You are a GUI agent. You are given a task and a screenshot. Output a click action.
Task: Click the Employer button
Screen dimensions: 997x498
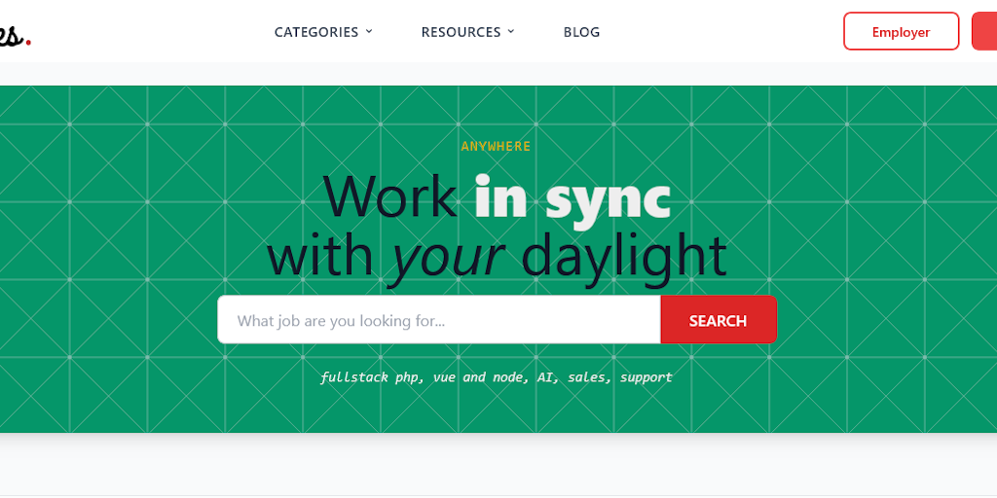(901, 31)
